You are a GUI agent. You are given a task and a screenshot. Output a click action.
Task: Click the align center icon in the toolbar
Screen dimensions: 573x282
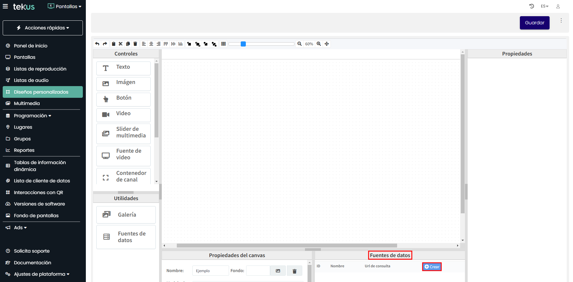point(151,44)
